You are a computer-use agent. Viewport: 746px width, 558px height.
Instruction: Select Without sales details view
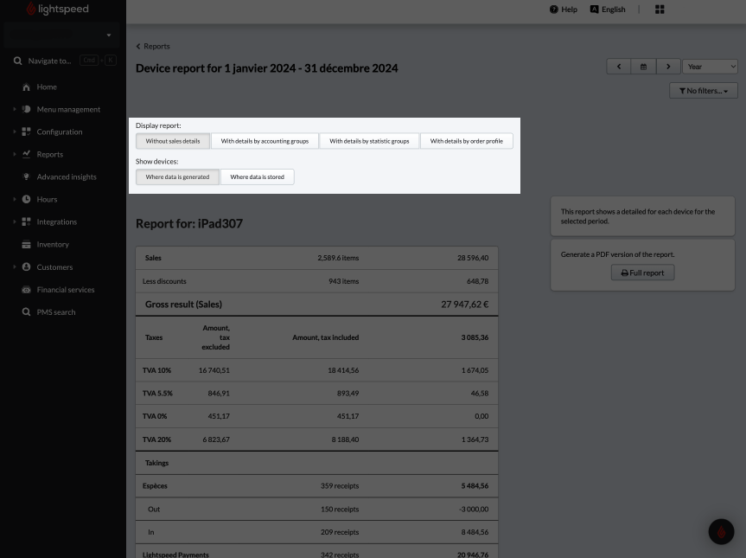173,141
